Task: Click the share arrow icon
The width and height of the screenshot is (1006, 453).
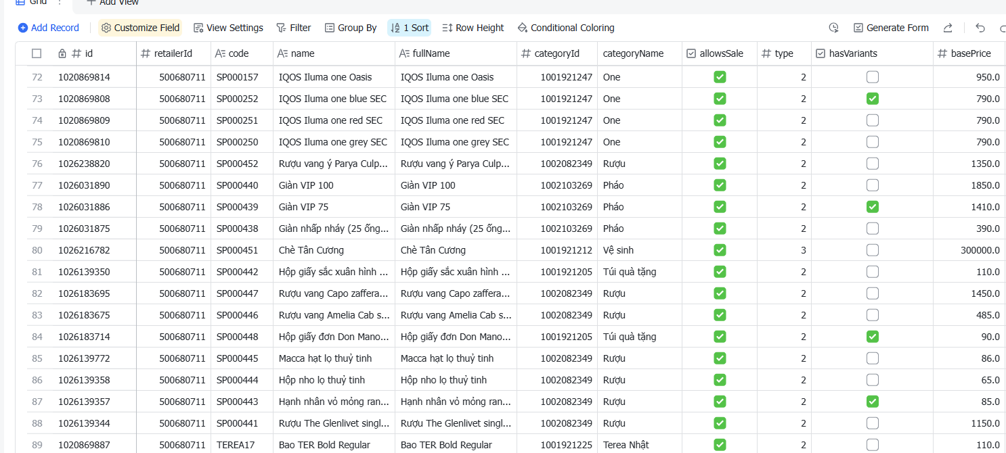Action: coord(948,28)
